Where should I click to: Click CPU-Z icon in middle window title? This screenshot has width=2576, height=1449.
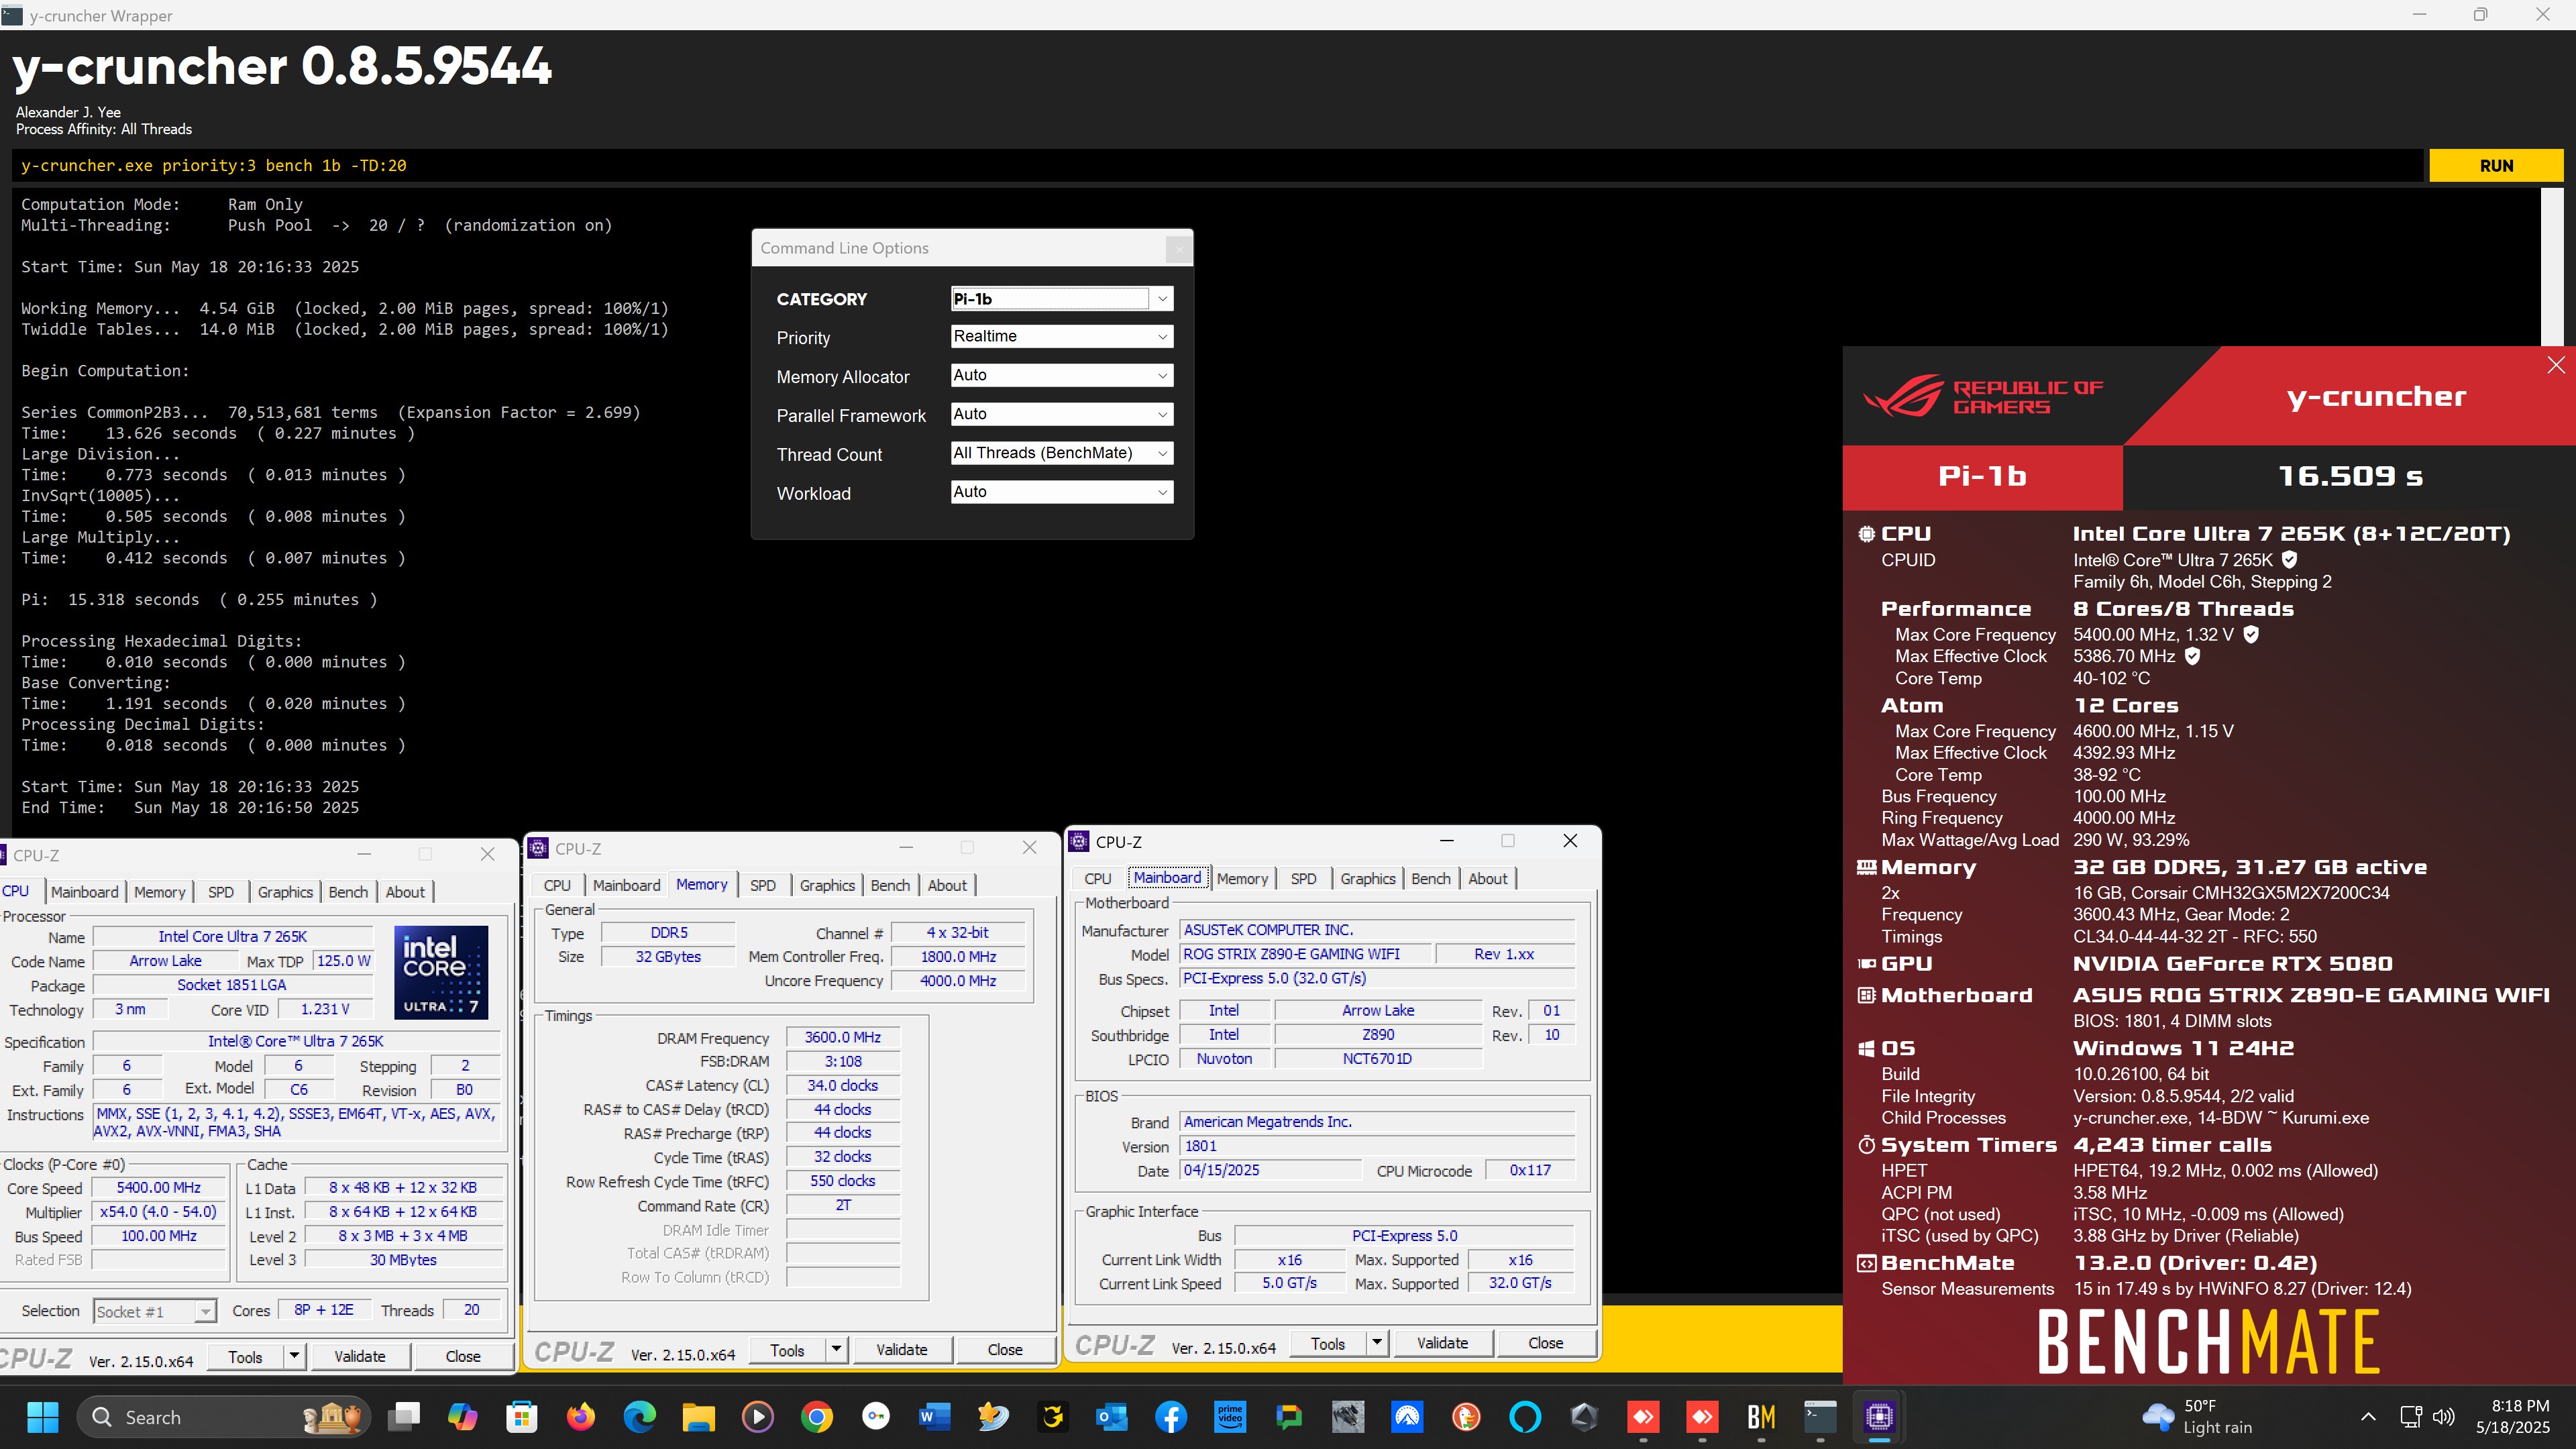[538, 848]
